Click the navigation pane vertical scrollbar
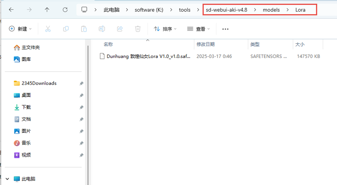337x185 pixels. (x=88, y=115)
